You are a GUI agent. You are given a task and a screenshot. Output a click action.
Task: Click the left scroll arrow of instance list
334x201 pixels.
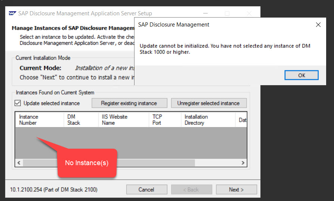point(19,163)
